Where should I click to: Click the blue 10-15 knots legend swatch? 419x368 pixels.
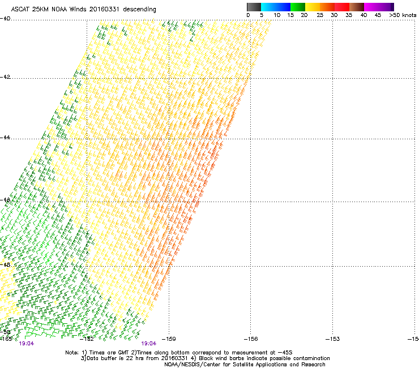[x=283, y=7]
